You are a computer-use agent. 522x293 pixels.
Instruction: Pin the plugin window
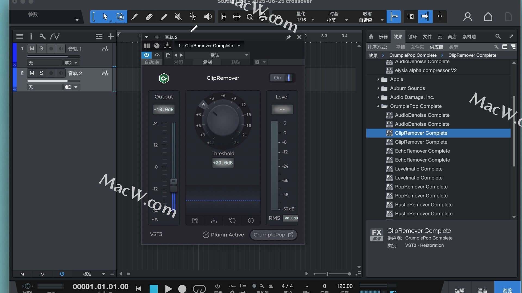[288, 37]
